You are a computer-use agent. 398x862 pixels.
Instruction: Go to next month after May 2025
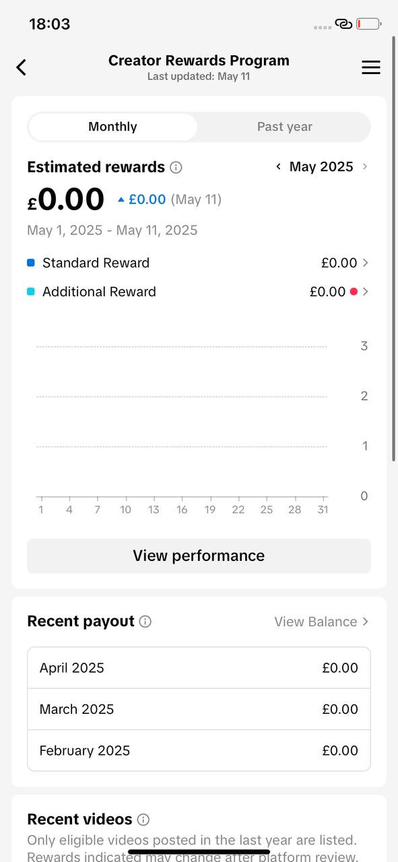click(x=365, y=166)
